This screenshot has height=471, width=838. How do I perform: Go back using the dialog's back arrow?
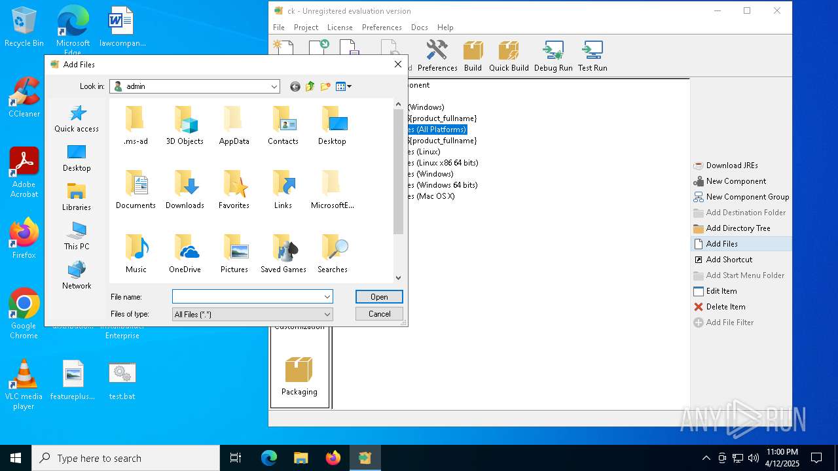pos(295,86)
